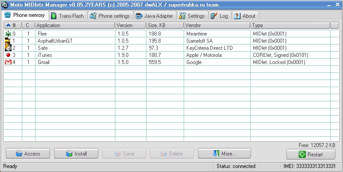
Task: Click the 559.5 size value
Action: pos(155,62)
